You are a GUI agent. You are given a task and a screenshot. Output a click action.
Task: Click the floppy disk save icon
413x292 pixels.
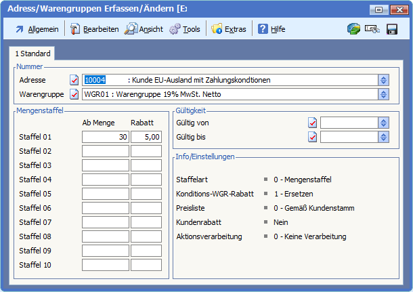coord(391,29)
